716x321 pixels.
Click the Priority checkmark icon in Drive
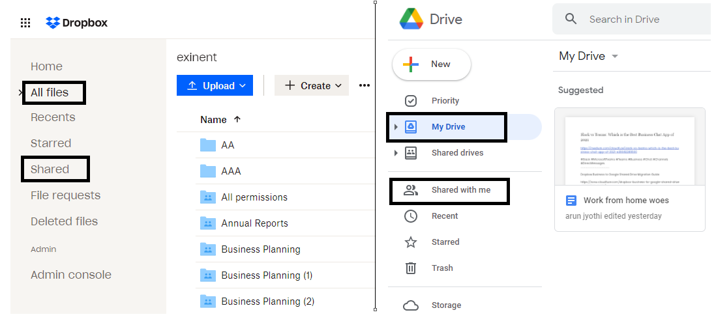click(411, 101)
